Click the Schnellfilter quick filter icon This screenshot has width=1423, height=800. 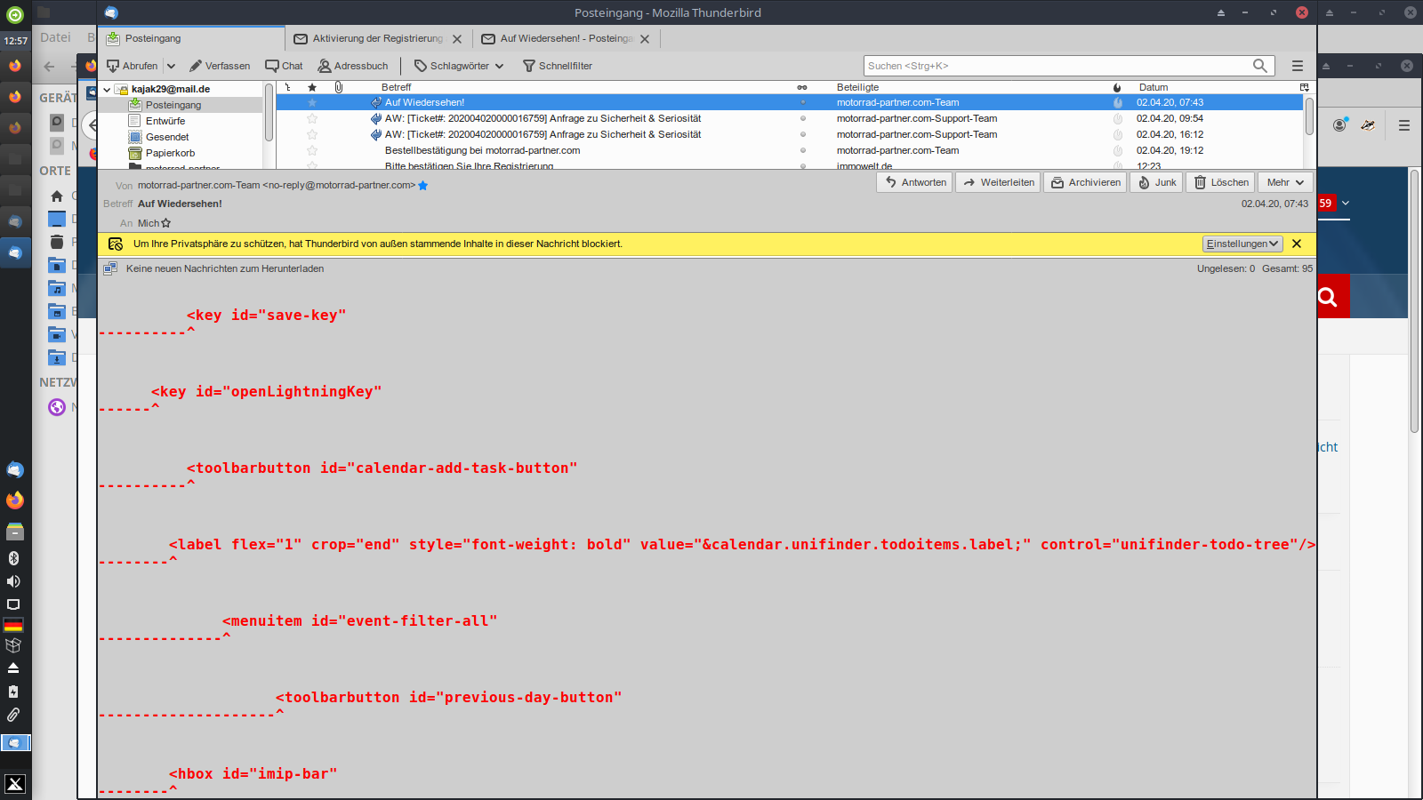(x=529, y=66)
